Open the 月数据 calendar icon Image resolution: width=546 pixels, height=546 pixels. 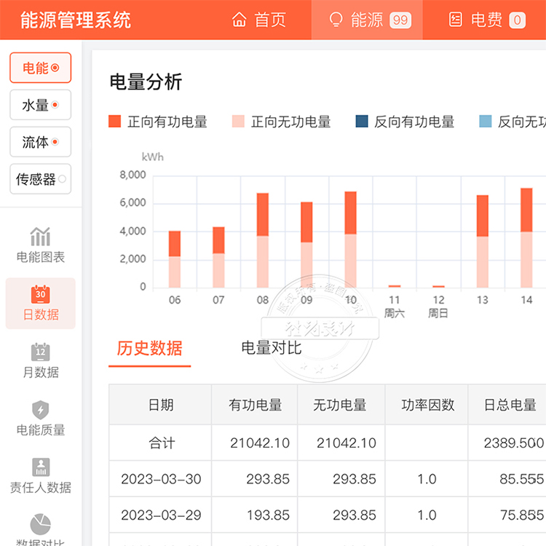(x=40, y=352)
